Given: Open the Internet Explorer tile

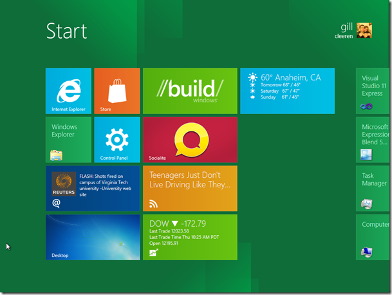Looking at the screenshot, I should click(68, 91).
